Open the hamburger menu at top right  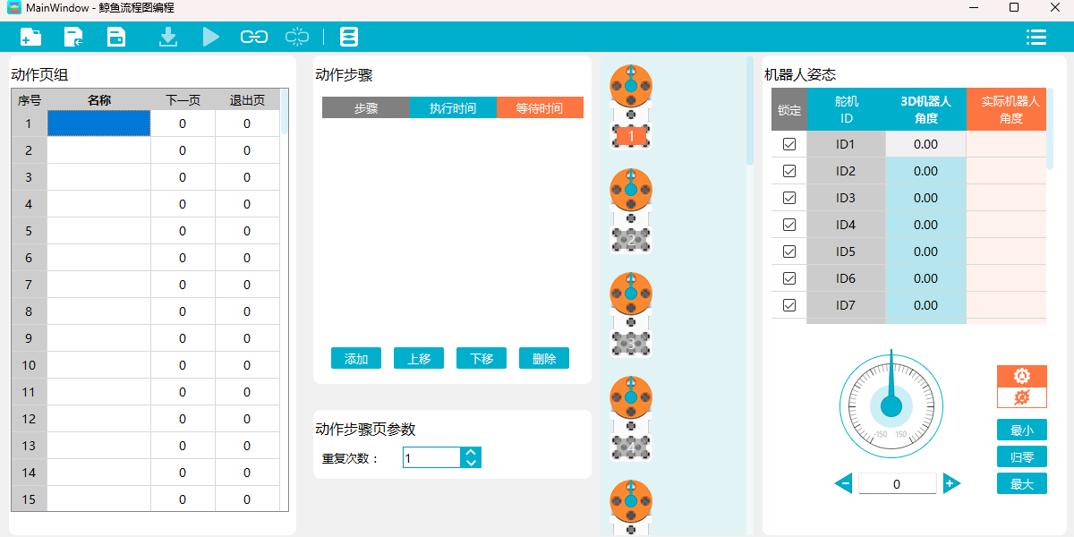click(x=1036, y=37)
